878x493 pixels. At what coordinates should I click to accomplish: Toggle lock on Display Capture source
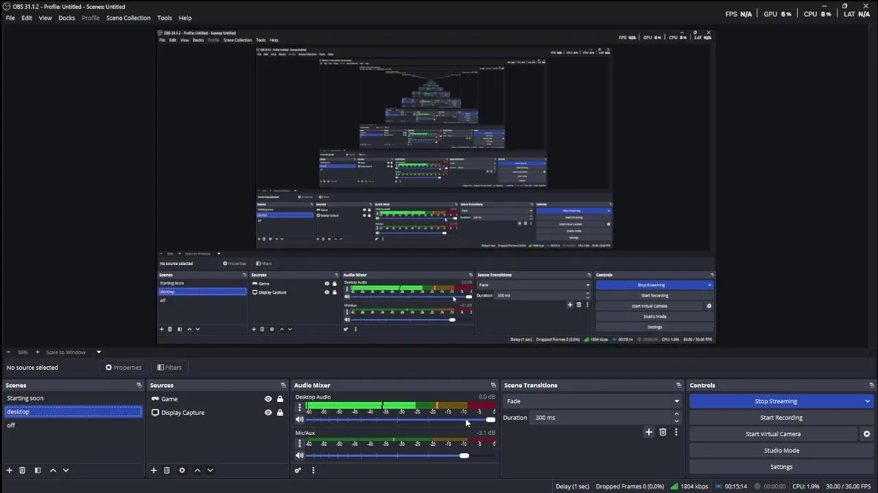[x=280, y=413]
